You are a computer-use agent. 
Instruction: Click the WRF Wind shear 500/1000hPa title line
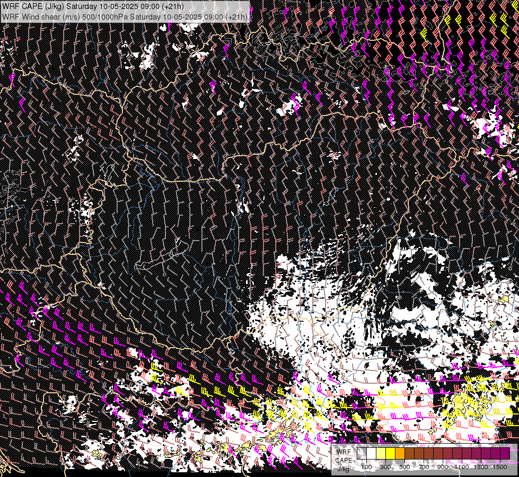pos(125,17)
